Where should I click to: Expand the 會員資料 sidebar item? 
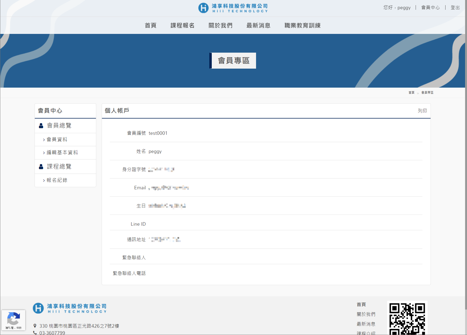(x=57, y=139)
